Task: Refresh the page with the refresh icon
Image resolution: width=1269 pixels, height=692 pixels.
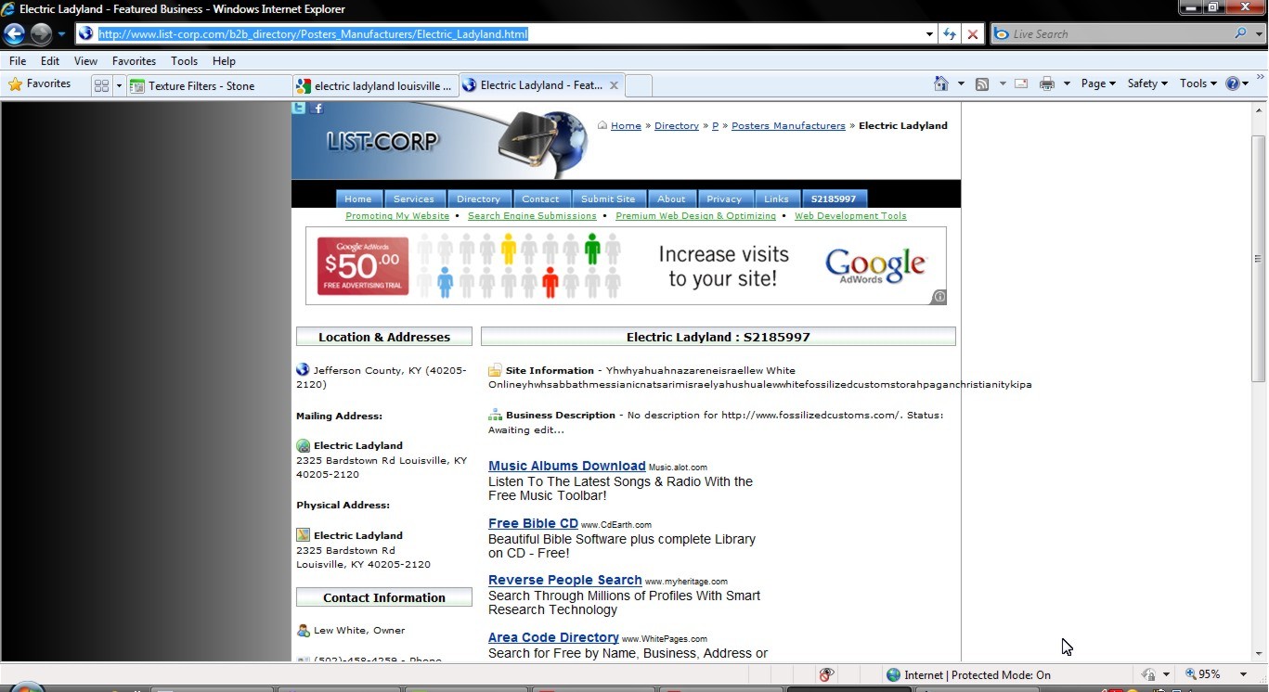Action: coord(950,34)
